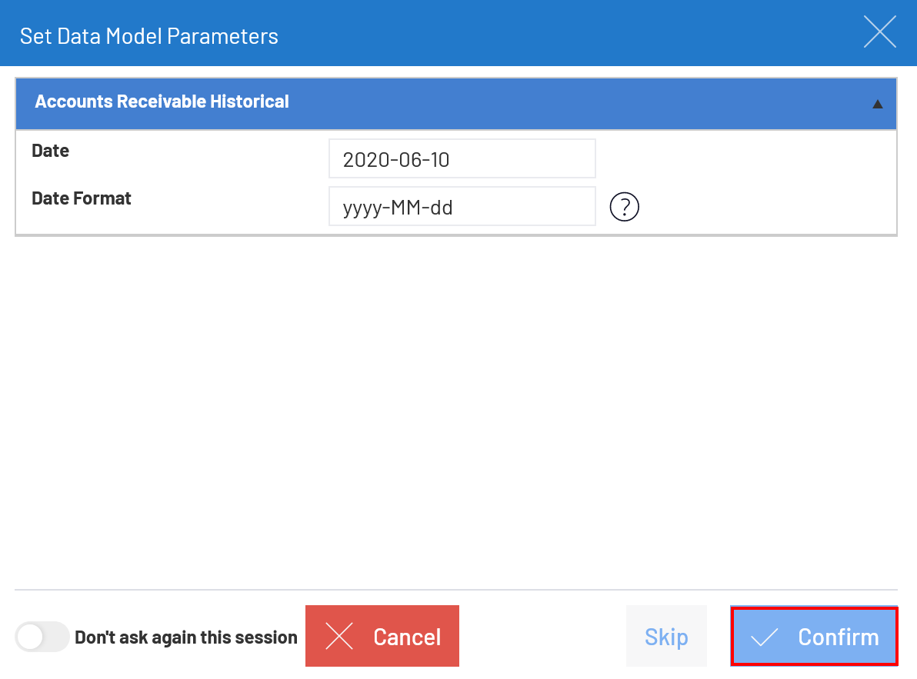Focus the Date Format input field
The height and width of the screenshot is (679, 917).
(462, 207)
